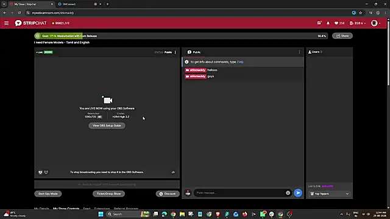Click the GOOD connection quality badge
Image resolution: width=390 pixels, height=219 pixels.
click(48, 52)
